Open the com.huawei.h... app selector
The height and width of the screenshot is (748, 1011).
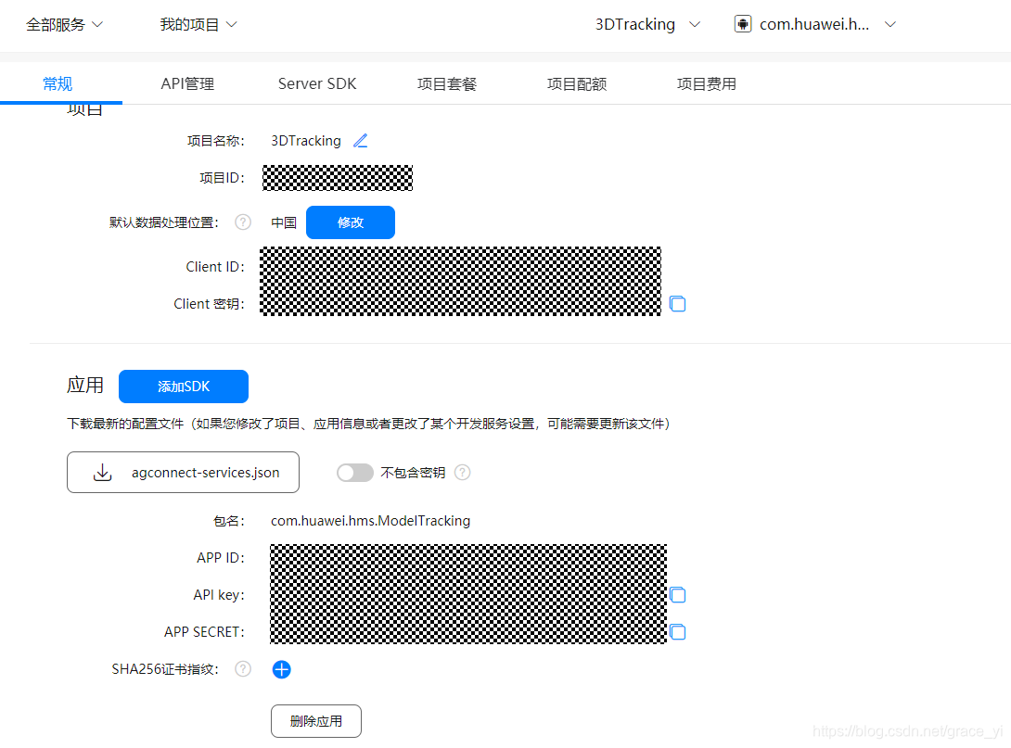[815, 24]
